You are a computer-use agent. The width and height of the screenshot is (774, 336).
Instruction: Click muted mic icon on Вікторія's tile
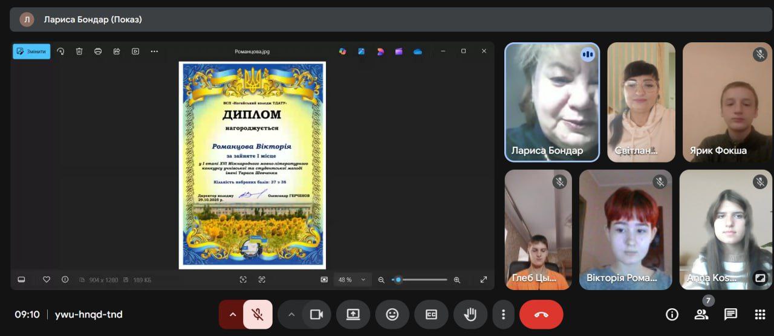tap(660, 181)
